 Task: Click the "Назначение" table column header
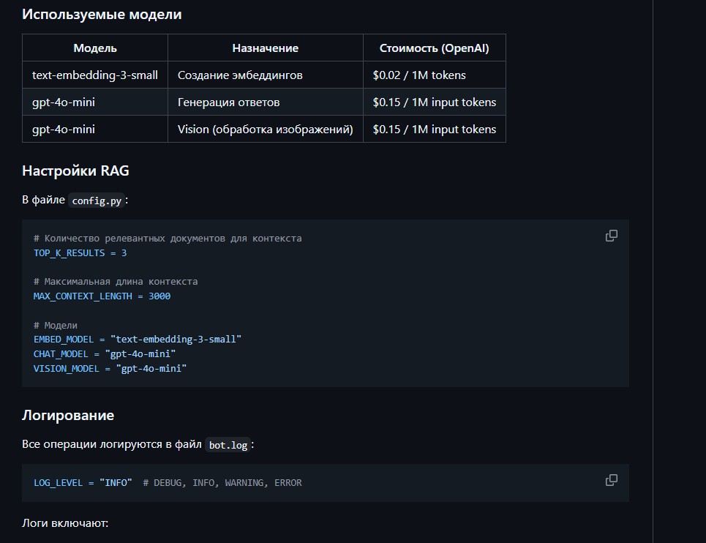266,48
